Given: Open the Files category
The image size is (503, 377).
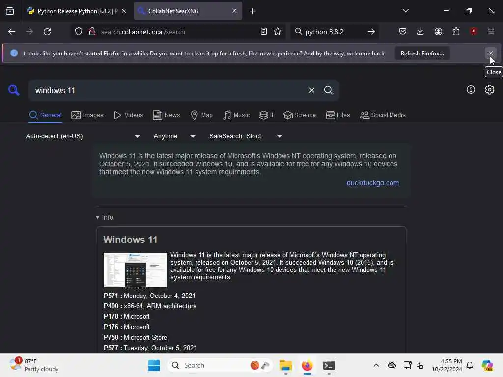Looking at the screenshot, I should pyautogui.click(x=338, y=115).
